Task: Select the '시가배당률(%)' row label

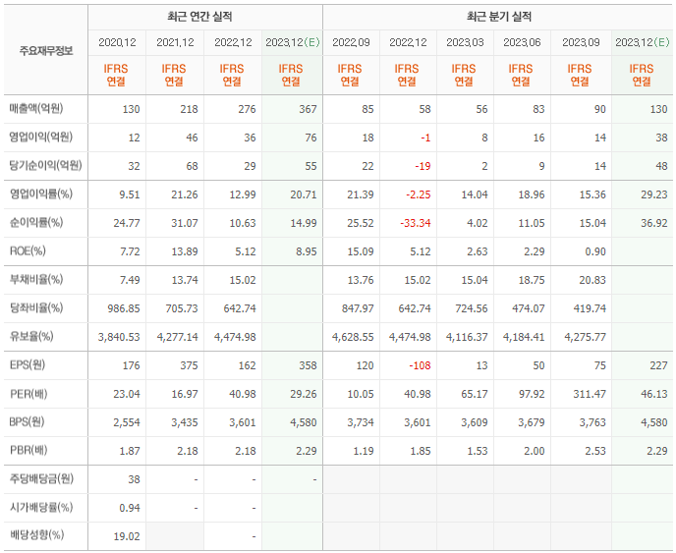Action: pos(41,507)
